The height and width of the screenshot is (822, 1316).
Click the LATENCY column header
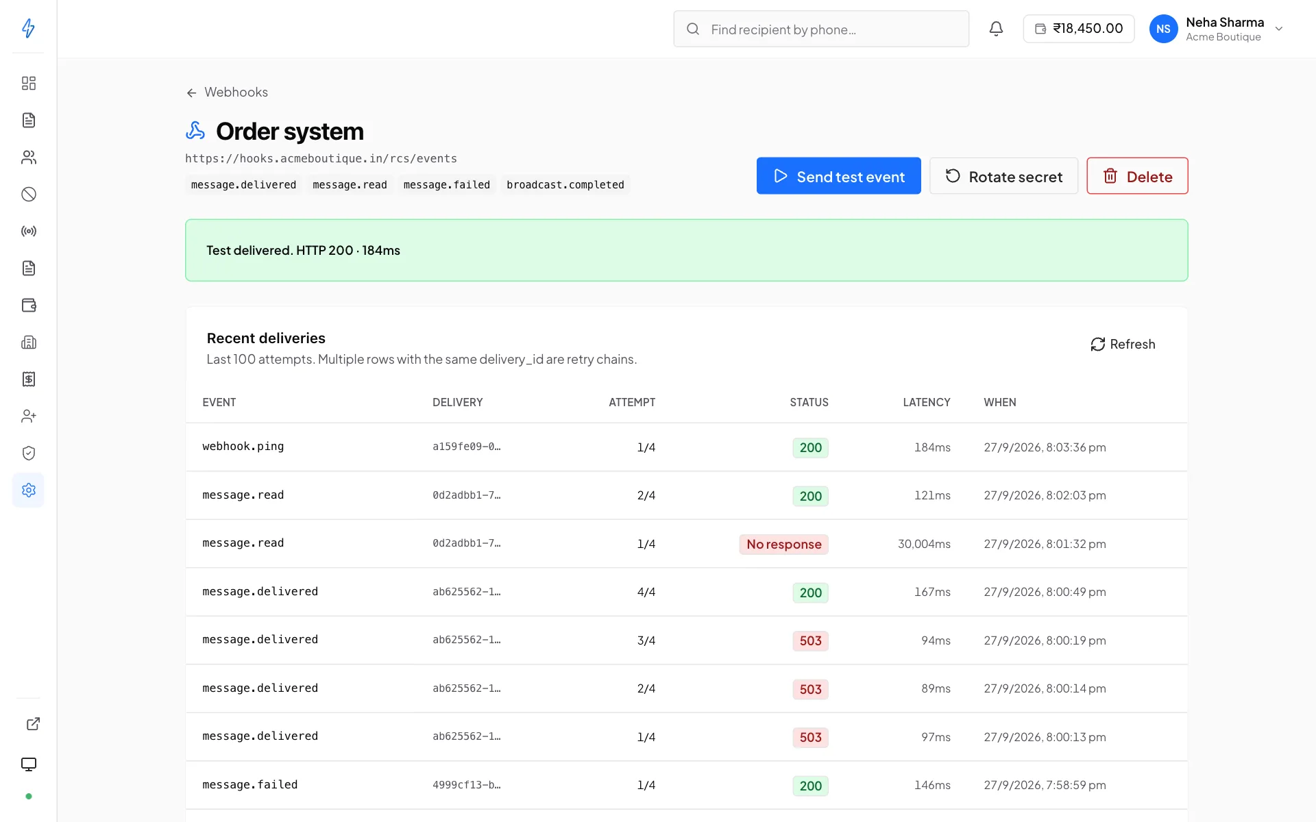coord(927,403)
